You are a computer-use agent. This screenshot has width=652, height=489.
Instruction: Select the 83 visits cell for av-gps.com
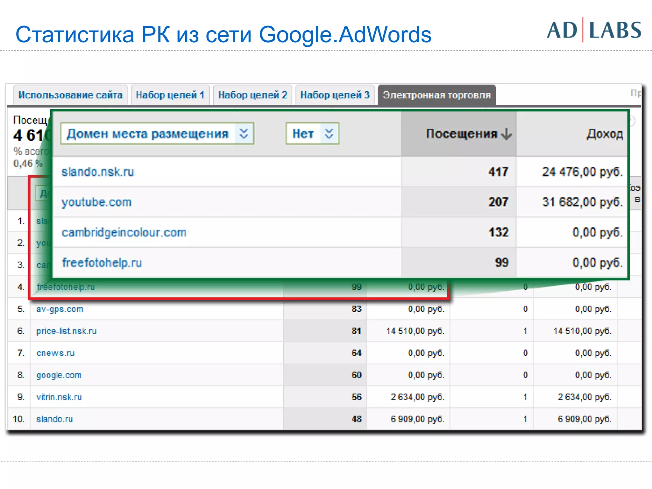point(325,309)
